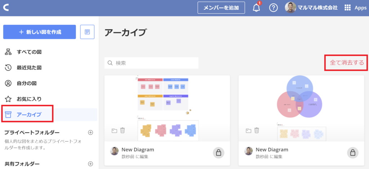The image size is (369, 169).
Task: Click the Cacoo logo in header
Action: [x=5, y=8]
